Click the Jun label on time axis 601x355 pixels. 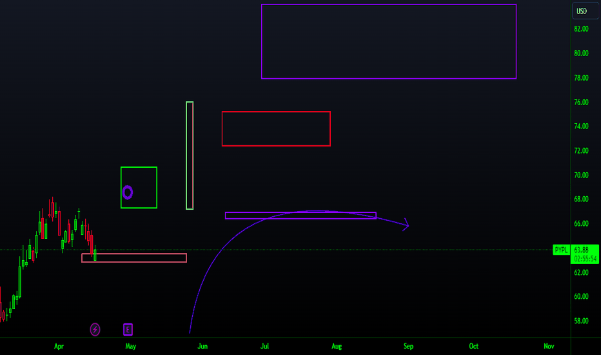pyautogui.click(x=202, y=346)
